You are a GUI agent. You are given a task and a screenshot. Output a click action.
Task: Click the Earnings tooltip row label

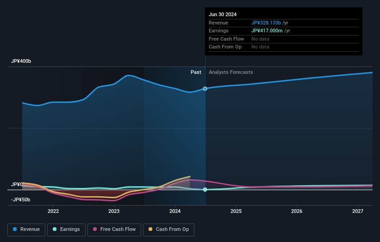click(218, 30)
